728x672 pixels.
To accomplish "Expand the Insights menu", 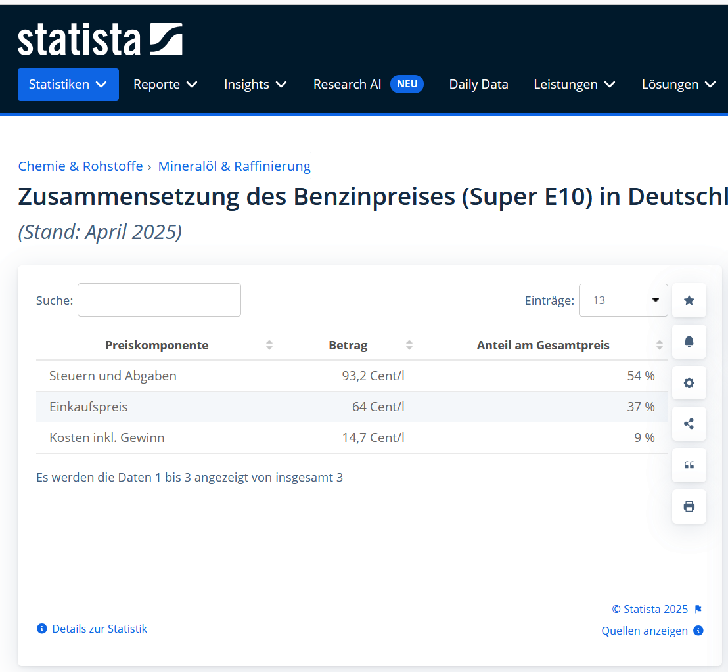I will 256,85.
